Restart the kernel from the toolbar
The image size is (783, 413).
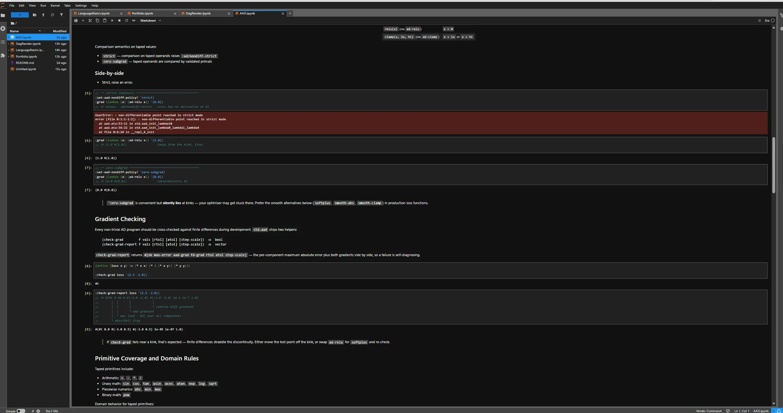click(x=126, y=20)
